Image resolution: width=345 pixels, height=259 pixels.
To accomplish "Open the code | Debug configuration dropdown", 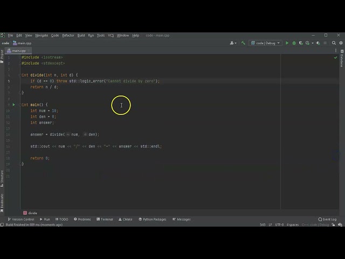I will click(265, 43).
